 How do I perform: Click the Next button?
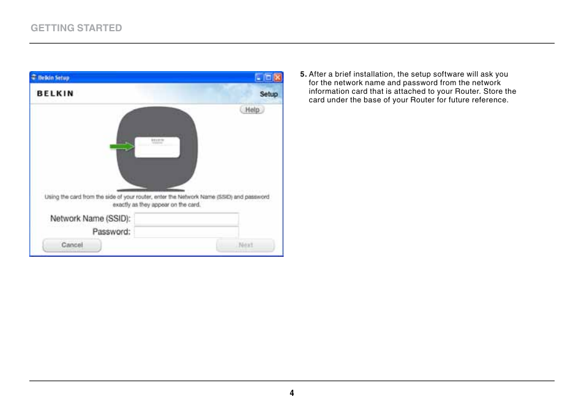point(245,245)
